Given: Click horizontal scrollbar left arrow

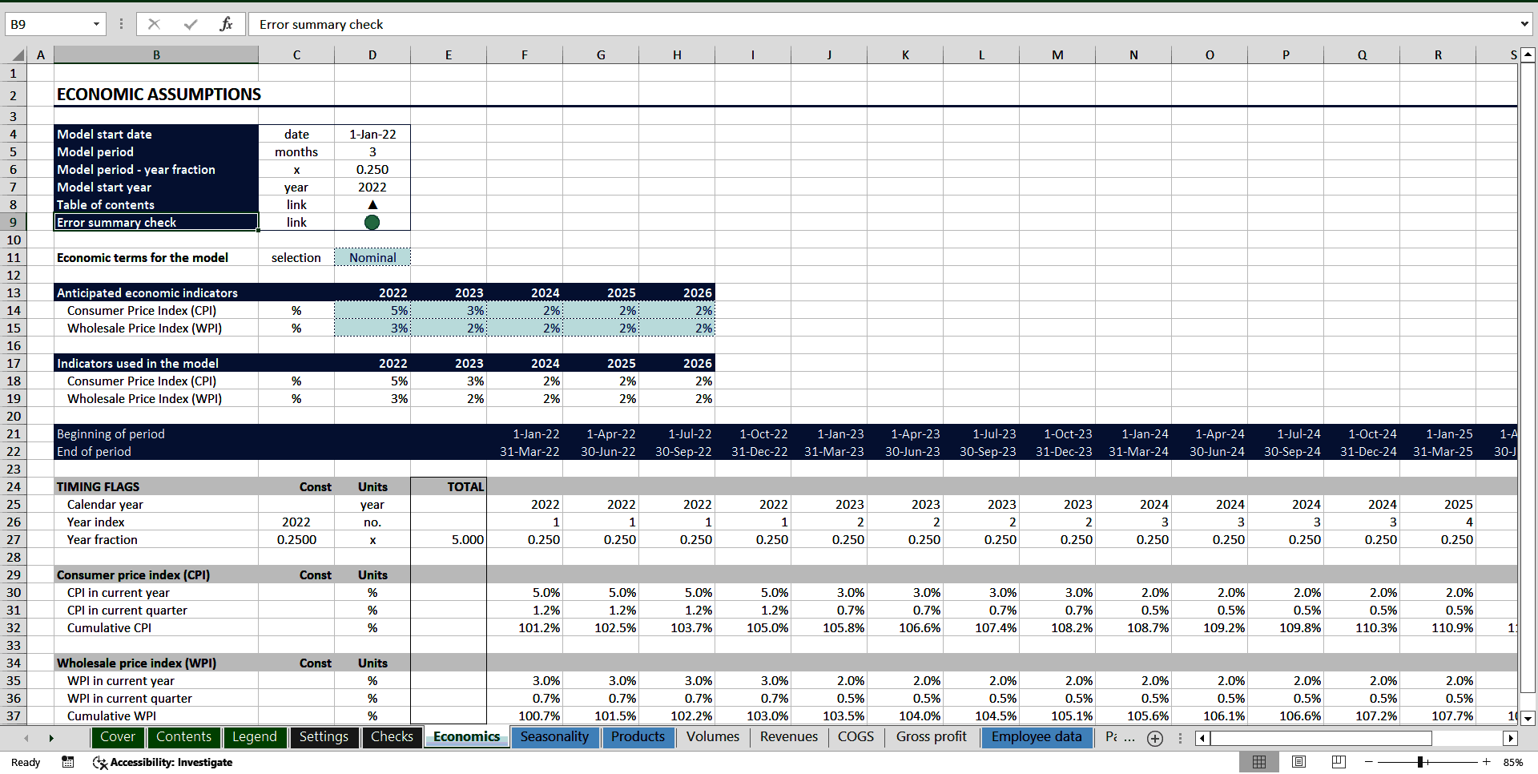Looking at the screenshot, I should point(1202,738).
